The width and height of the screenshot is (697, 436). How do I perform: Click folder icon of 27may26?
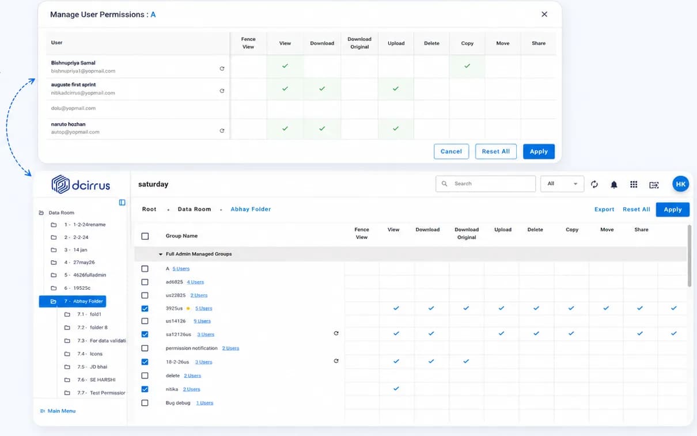54,263
